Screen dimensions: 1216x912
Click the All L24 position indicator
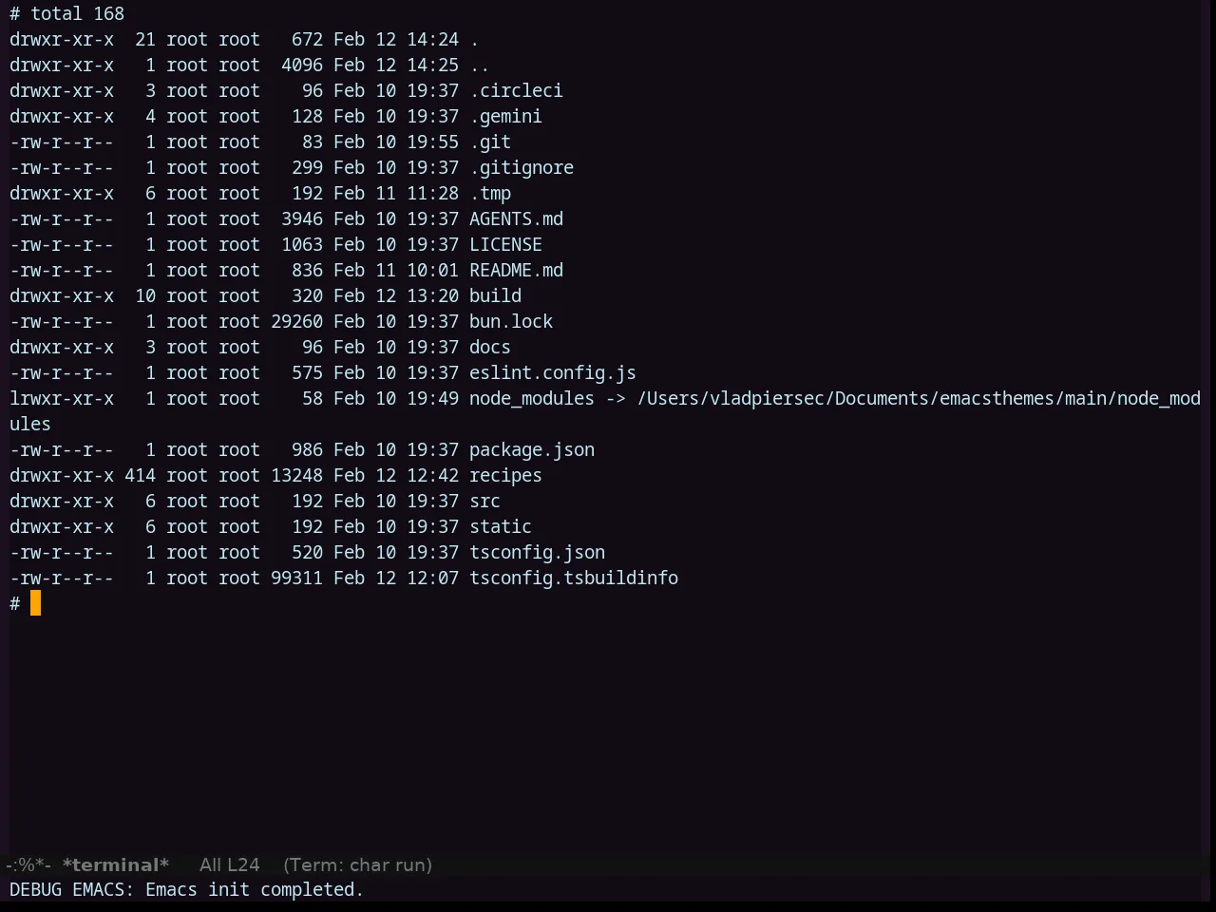[x=229, y=864]
